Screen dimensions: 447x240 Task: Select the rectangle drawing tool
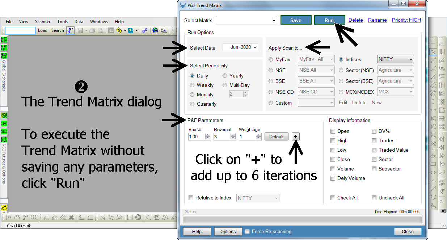click(x=433, y=164)
